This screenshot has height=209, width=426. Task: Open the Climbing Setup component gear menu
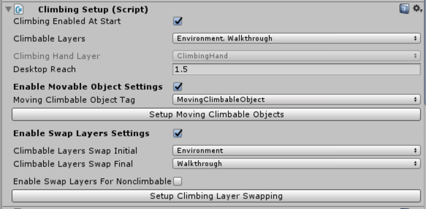coord(417,9)
